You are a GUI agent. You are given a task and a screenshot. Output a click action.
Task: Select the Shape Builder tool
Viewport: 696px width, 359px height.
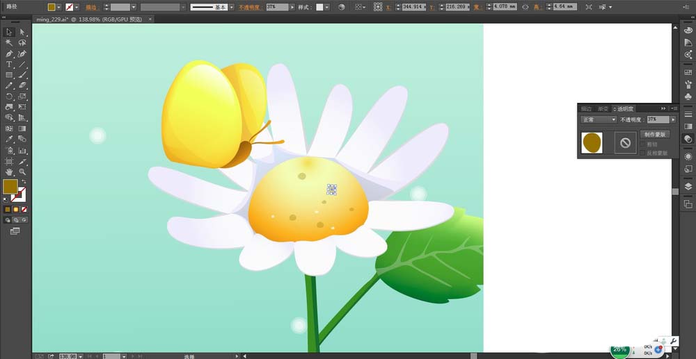point(9,117)
